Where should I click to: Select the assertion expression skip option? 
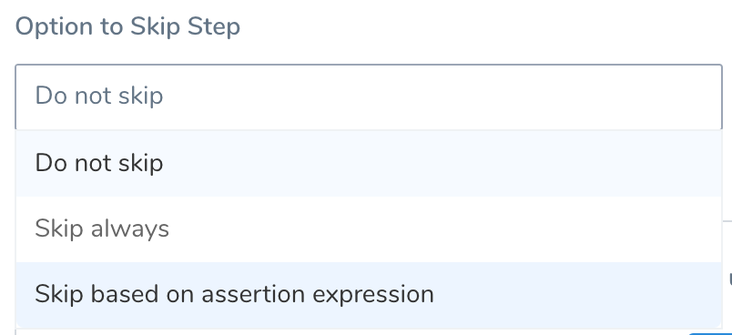click(369, 295)
